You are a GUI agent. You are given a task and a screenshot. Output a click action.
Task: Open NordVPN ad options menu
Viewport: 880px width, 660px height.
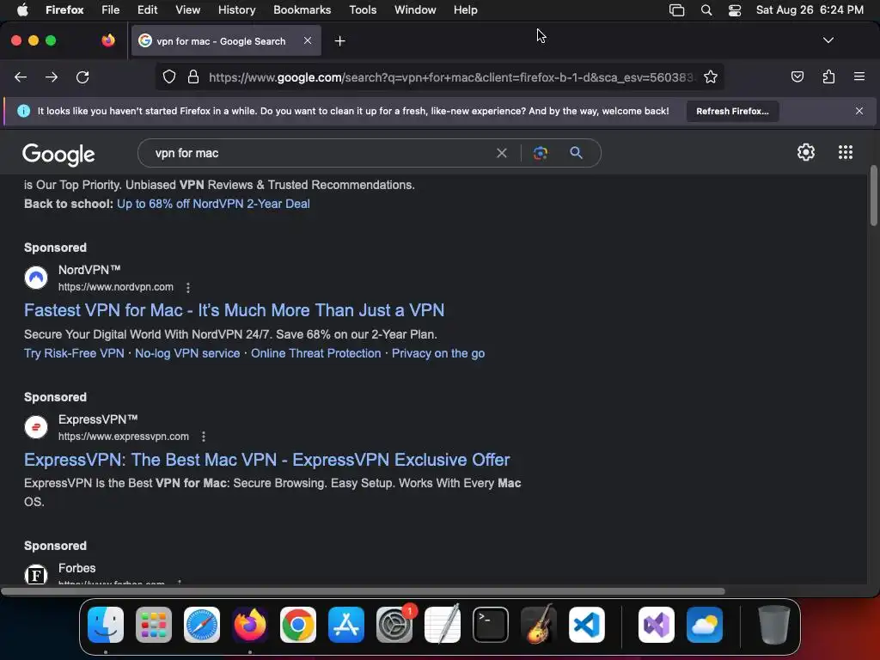click(188, 287)
